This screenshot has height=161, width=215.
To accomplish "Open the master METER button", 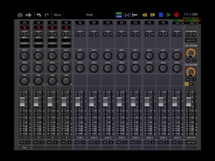I will click(x=191, y=143).
